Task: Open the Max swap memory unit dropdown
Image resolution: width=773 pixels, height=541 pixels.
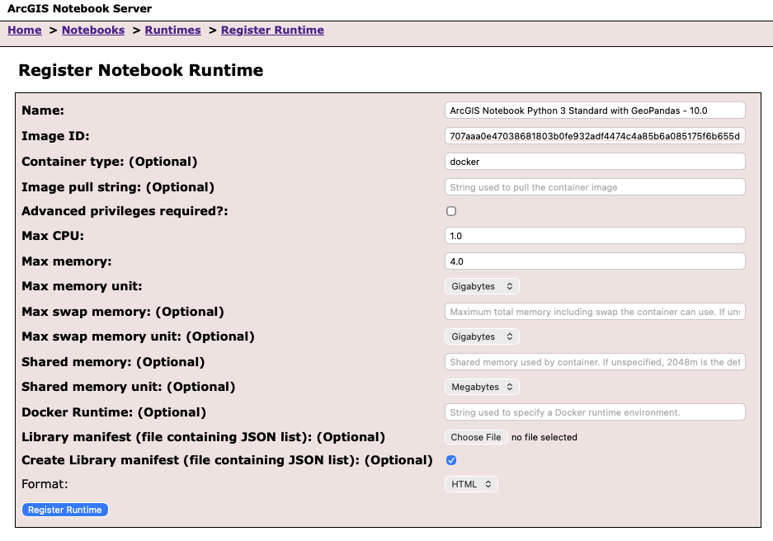Action: click(482, 336)
